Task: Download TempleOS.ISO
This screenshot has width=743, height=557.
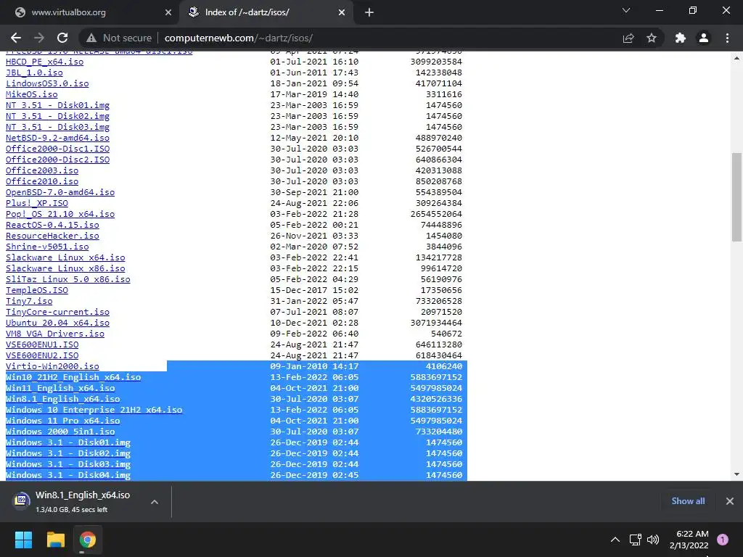Action: (x=36, y=290)
